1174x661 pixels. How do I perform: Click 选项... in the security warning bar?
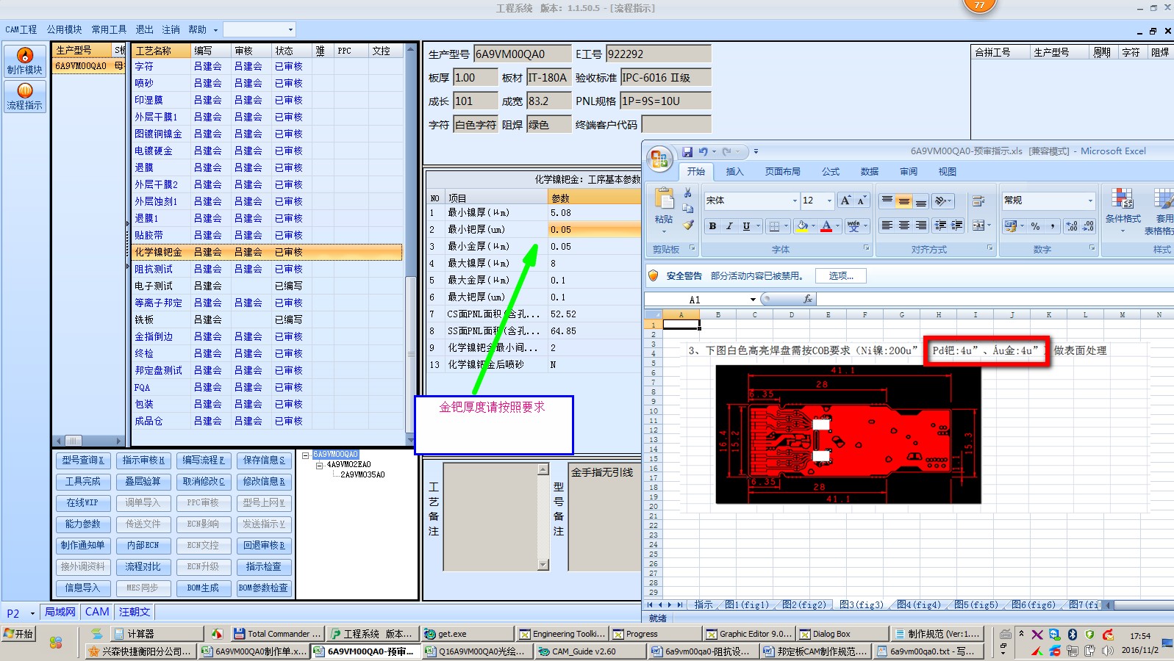(x=841, y=276)
